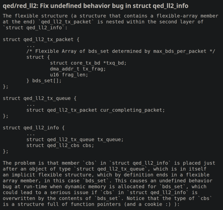This screenshot has width=223, height=210.
Task: Click the 'struct qed_ll2_cbs cbs;' member line
Action: pos(60,145)
